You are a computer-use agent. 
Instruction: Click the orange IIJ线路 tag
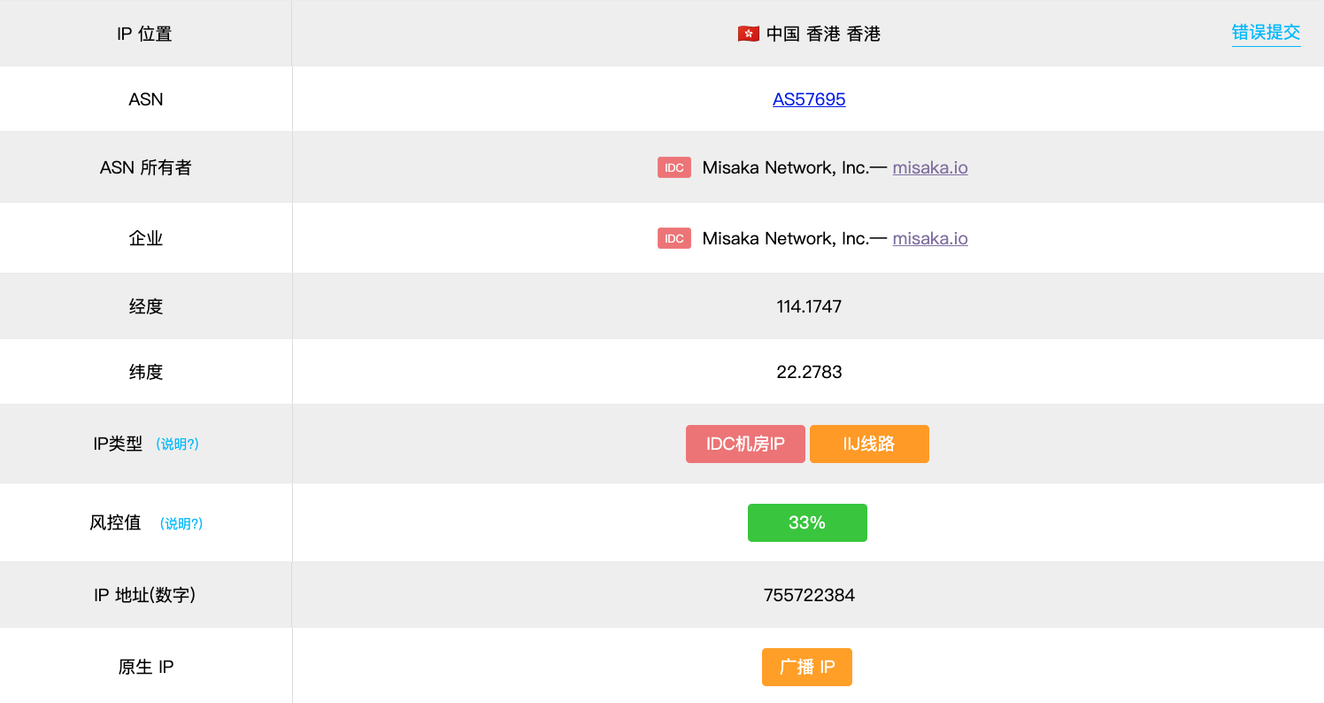868,444
